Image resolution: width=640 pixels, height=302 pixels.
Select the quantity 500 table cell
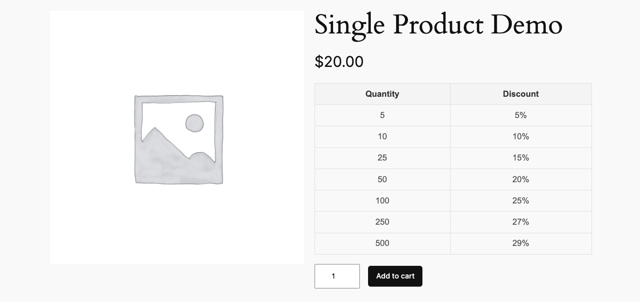[382, 243]
